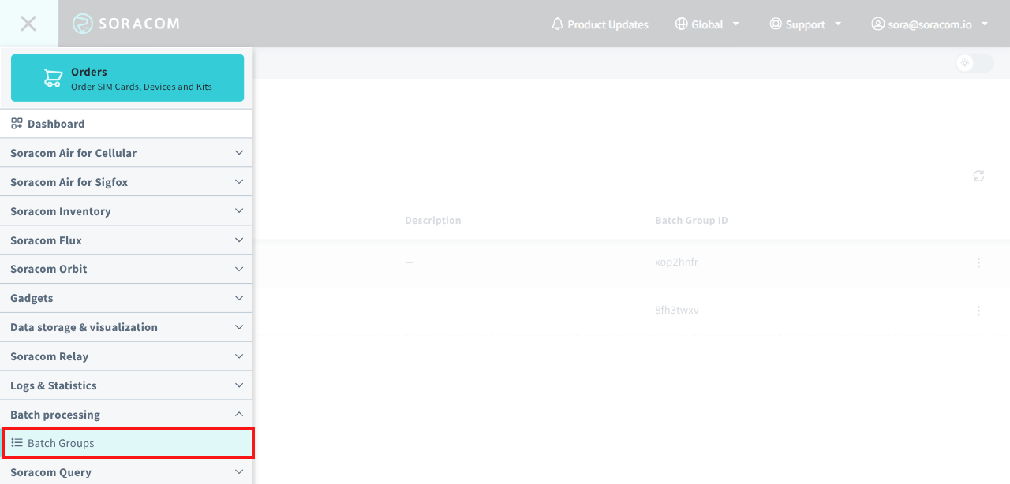
Task: Click the Product Updates bell icon
Action: pos(557,24)
